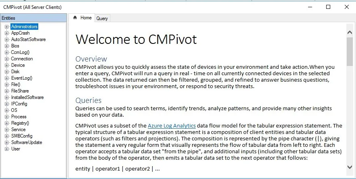
Task: Select the Bios entity
Action: [15, 46]
